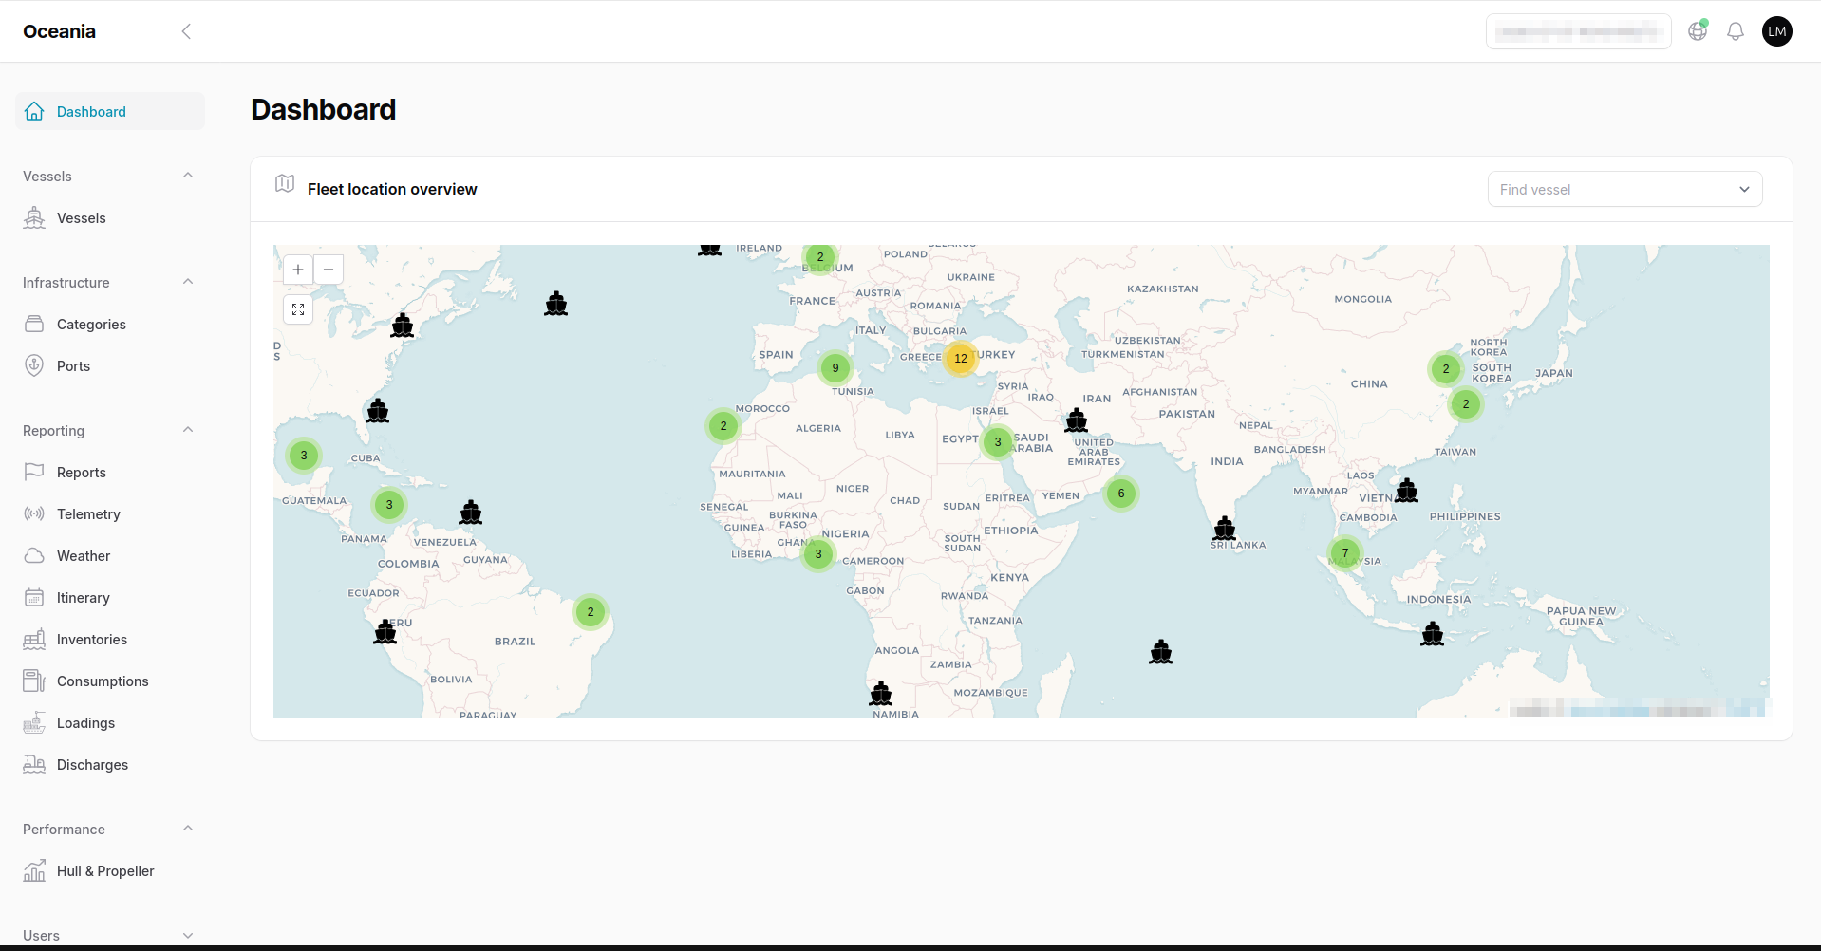Click the Consumptions fuel icon
This screenshot has height=951, width=1821.
[34, 681]
